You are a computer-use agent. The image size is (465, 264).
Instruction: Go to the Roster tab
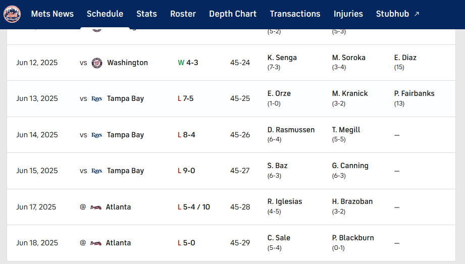(183, 14)
